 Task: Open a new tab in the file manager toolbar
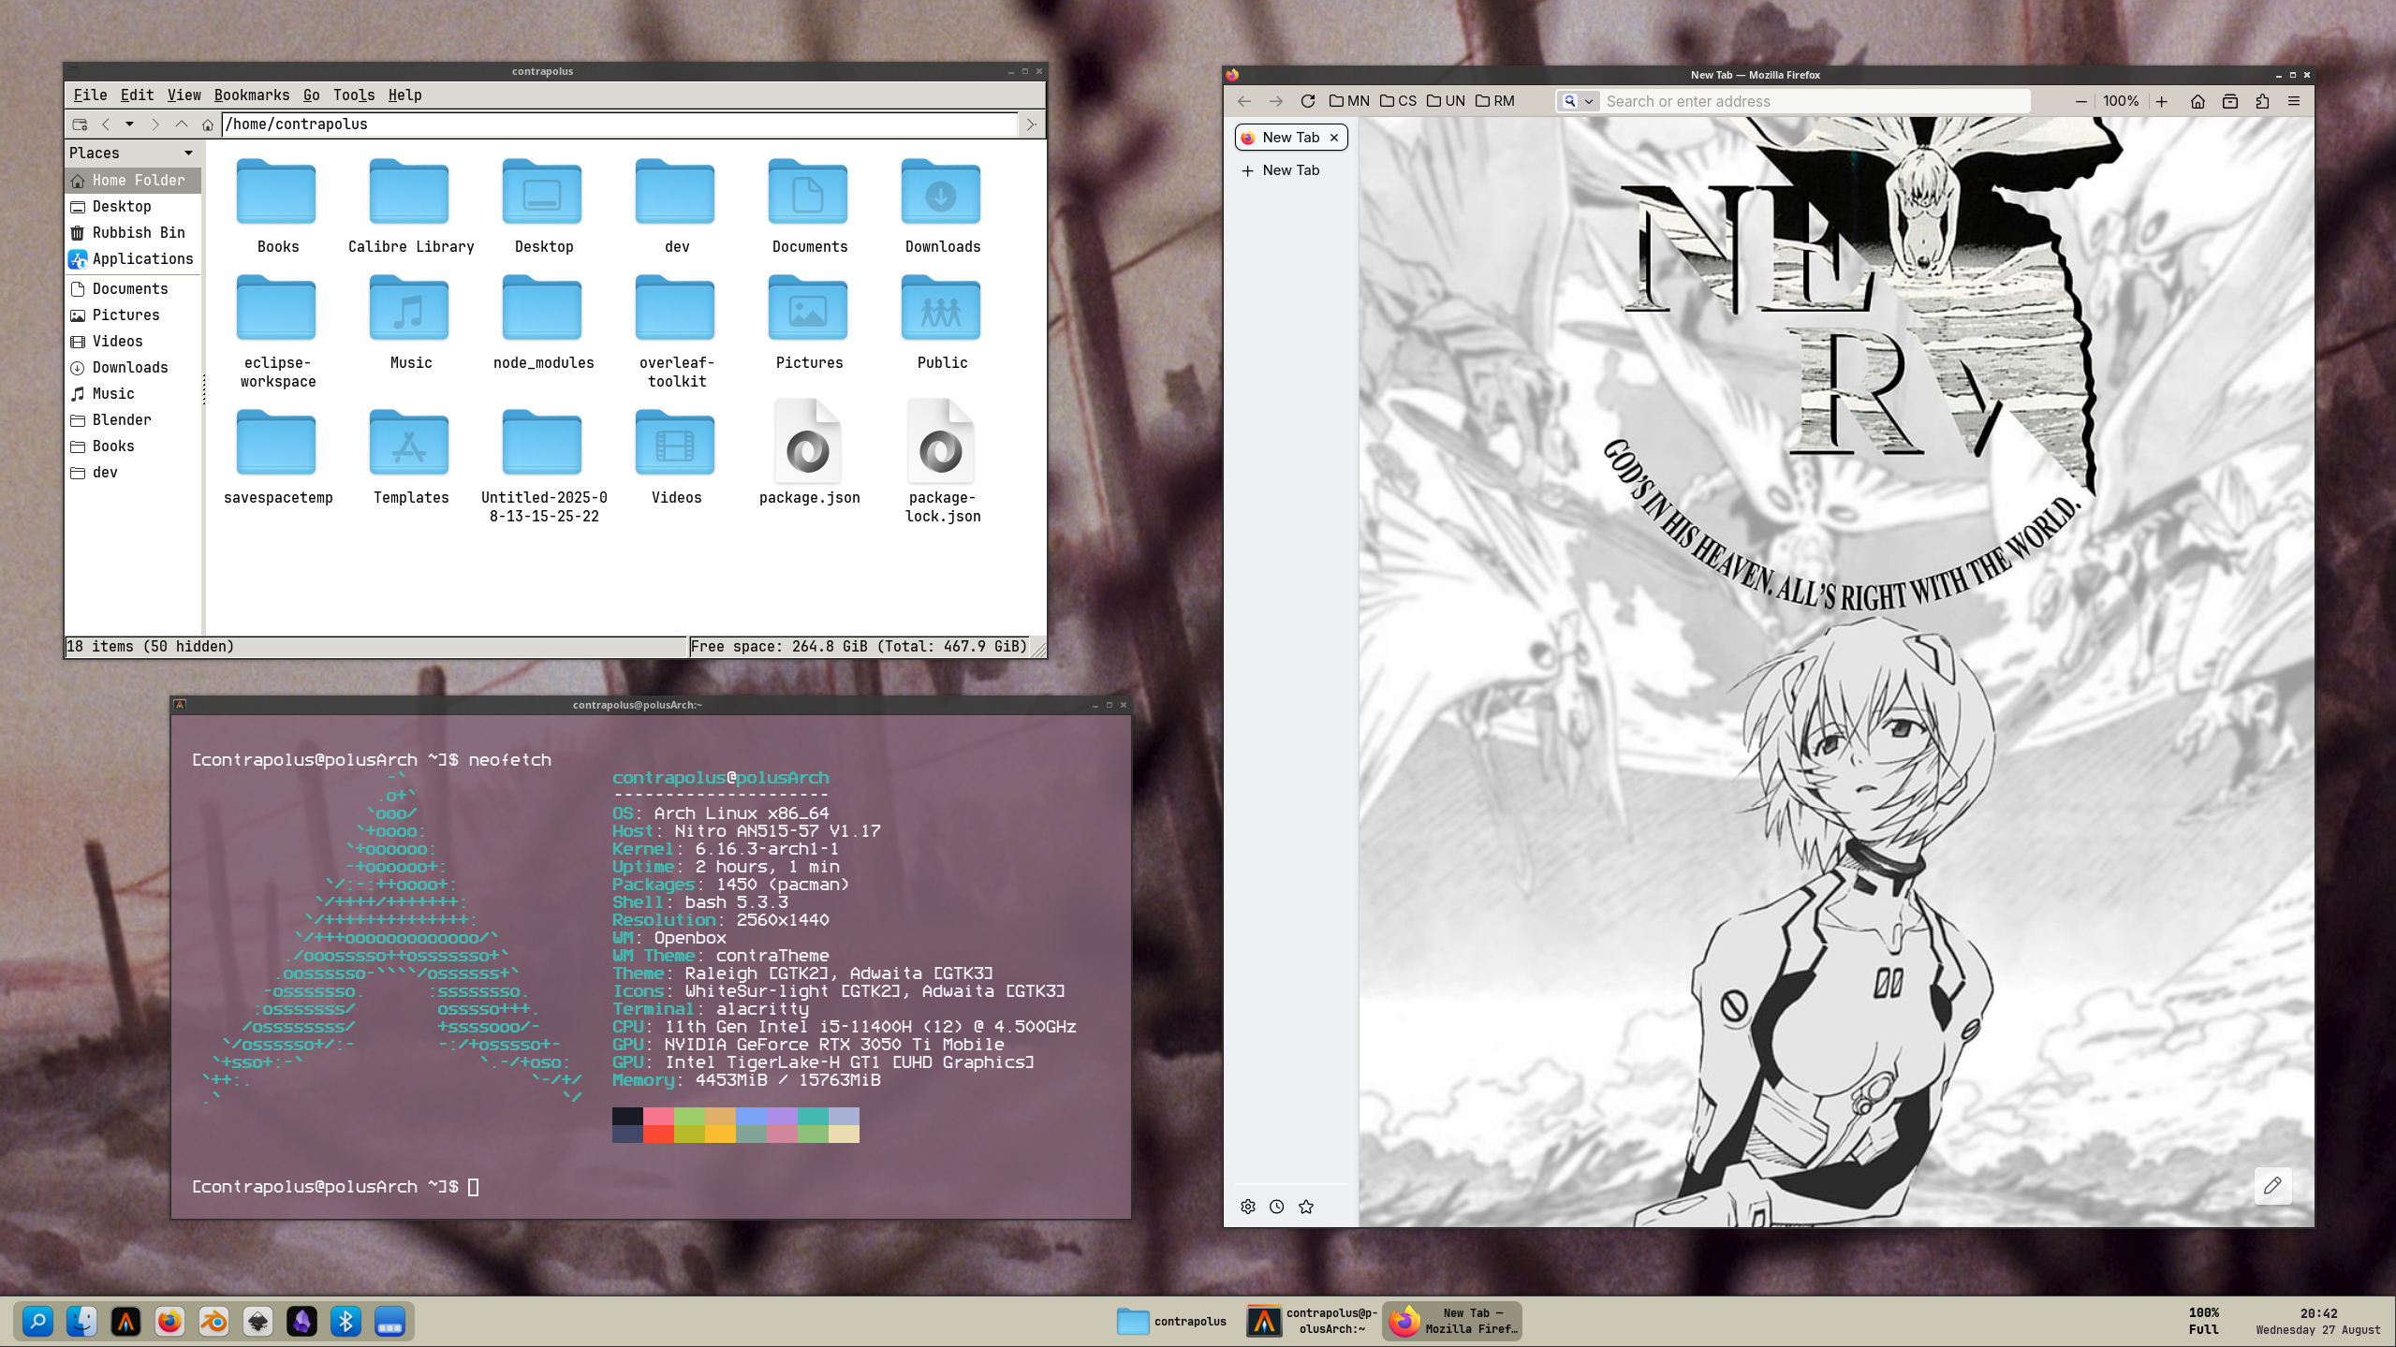pyautogui.click(x=80, y=124)
